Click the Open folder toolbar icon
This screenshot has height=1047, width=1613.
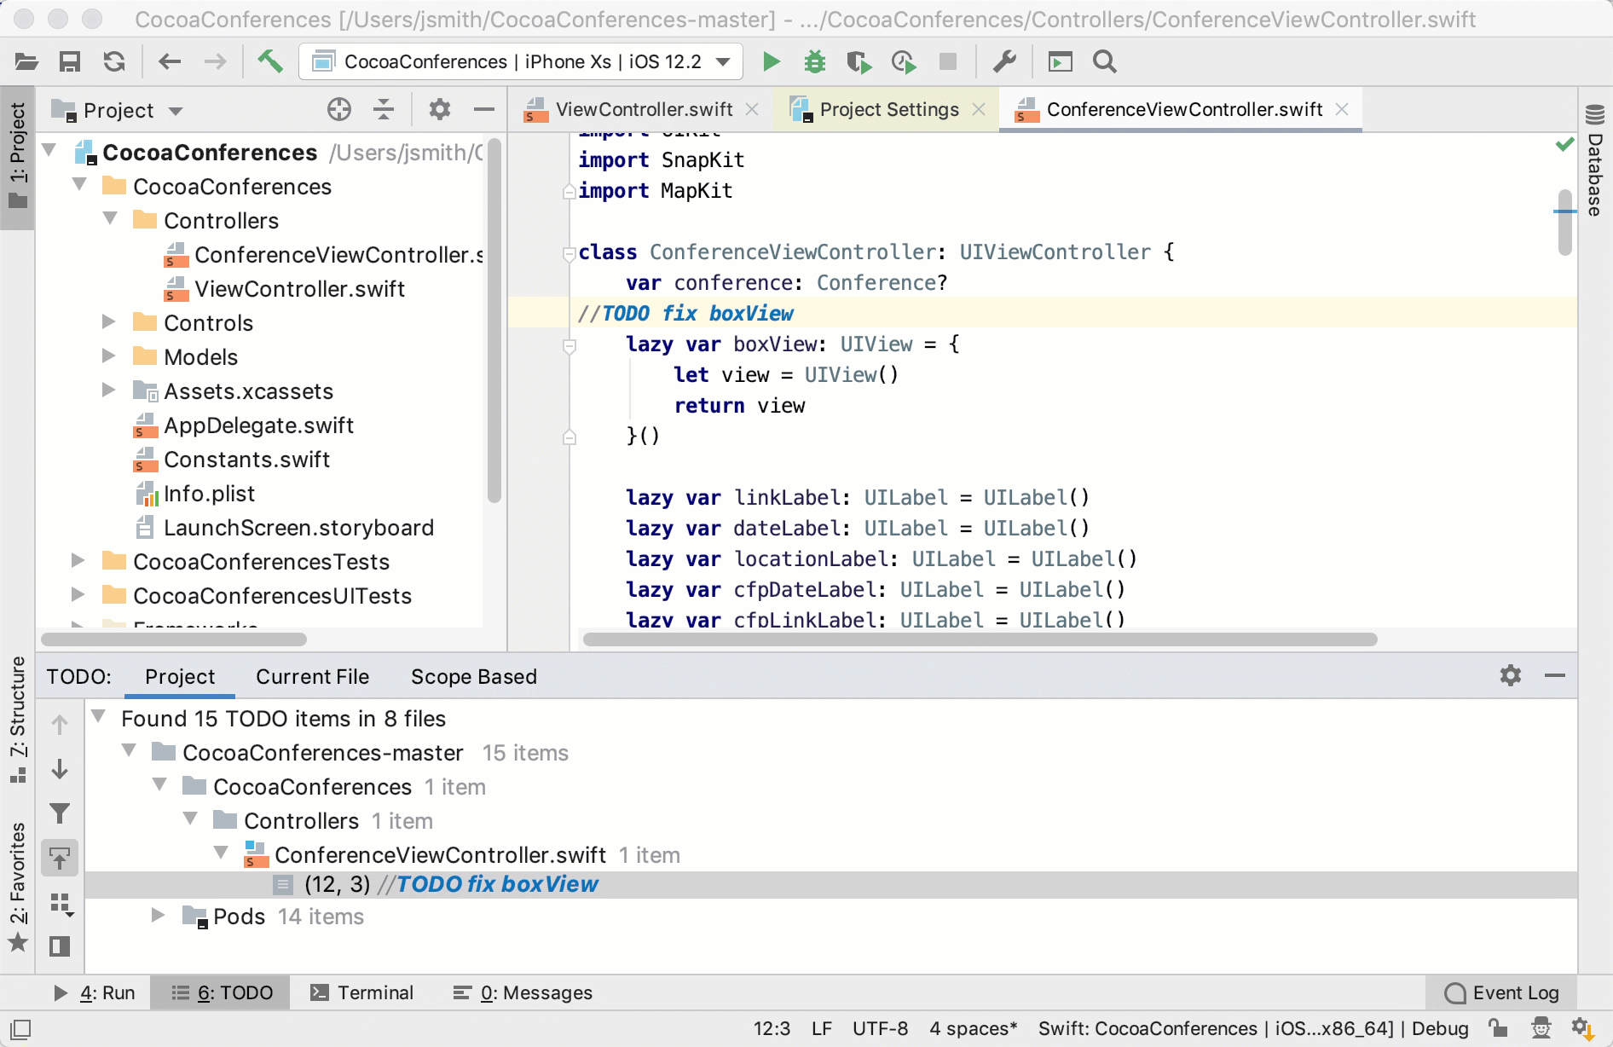(26, 61)
